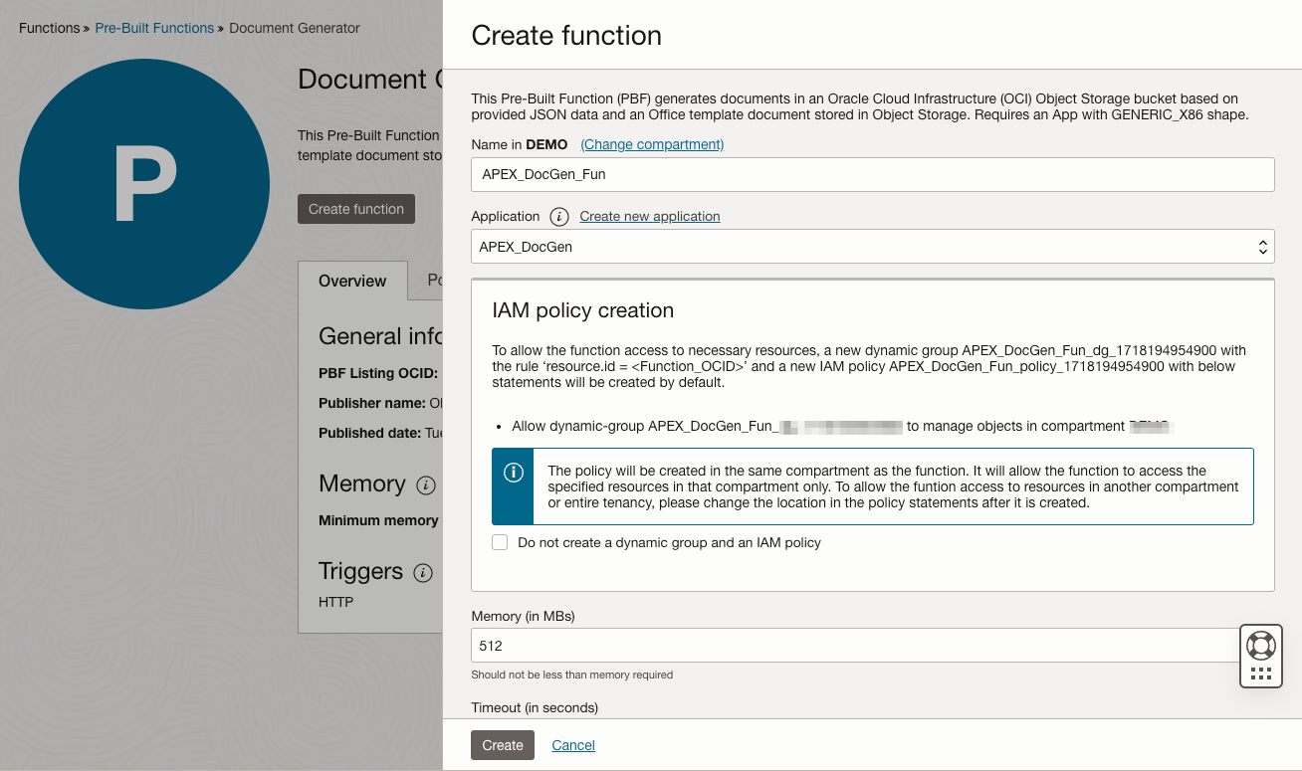This screenshot has width=1302, height=771.
Task: Click the Document Generator P logo
Action: (x=144, y=184)
